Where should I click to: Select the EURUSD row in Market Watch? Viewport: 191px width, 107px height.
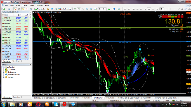(x=15, y=18)
